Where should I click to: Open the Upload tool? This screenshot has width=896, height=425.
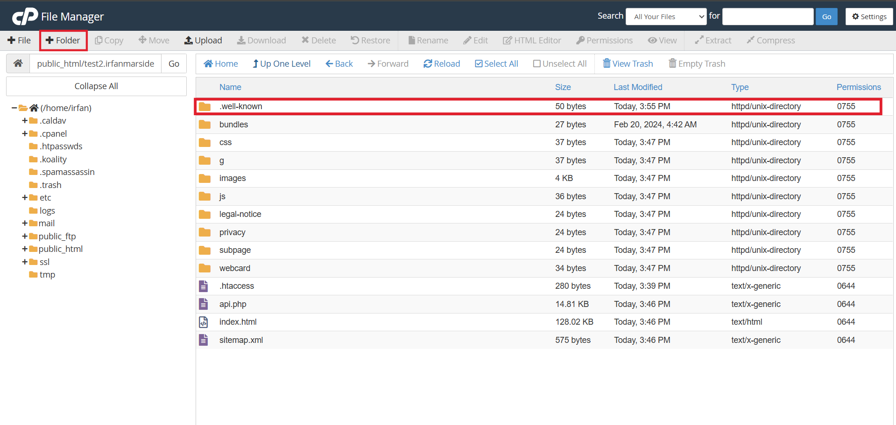tap(203, 41)
